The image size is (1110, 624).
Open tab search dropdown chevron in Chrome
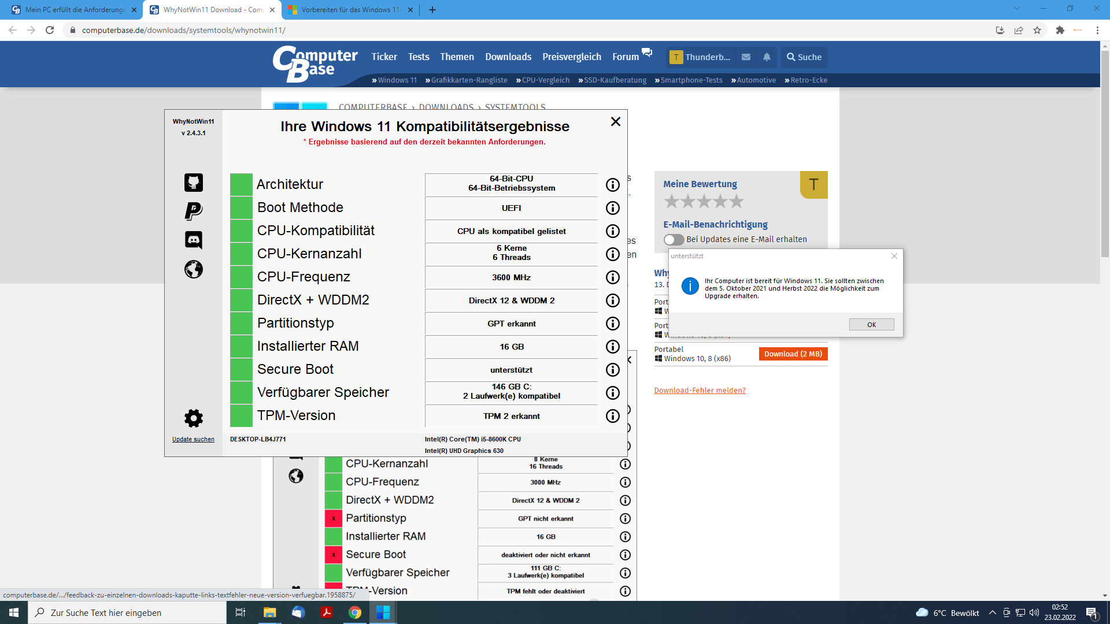[1016, 9]
